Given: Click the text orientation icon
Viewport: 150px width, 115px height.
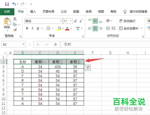Looking at the screenshot, I should click(108, 21).
